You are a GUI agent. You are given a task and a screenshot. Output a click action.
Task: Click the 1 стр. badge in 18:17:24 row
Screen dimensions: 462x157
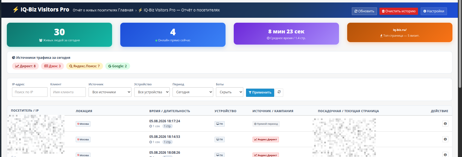(x=168, y=126)
